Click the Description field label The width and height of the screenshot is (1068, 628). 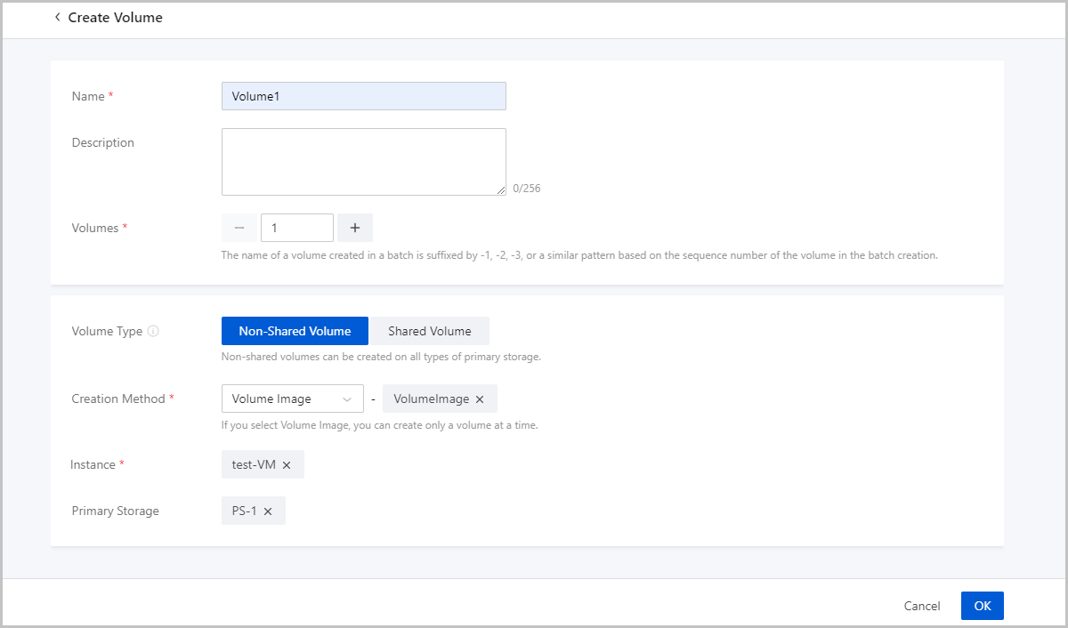[103, 142]
